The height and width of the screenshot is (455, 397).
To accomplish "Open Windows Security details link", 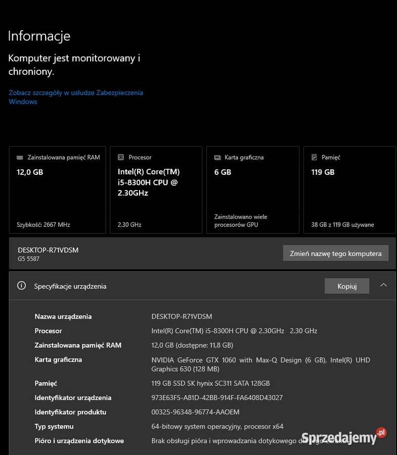I will pos(76,97).
